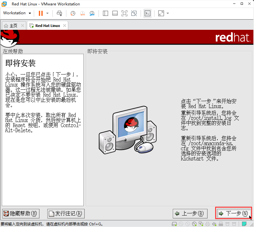Open the console view button
The height and width of the screenshot is (227, 254).
click(x=148, y=13)
